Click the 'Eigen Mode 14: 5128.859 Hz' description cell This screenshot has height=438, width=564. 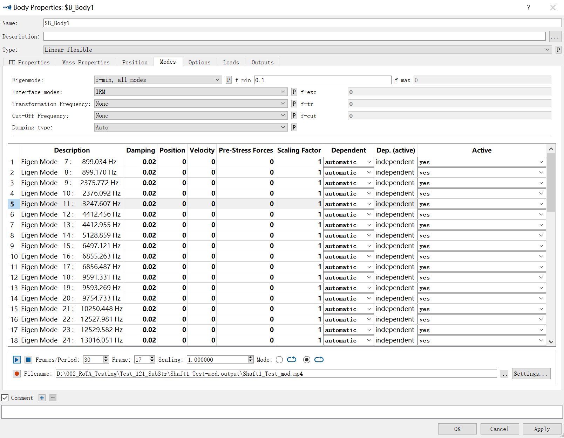[72, 235]
